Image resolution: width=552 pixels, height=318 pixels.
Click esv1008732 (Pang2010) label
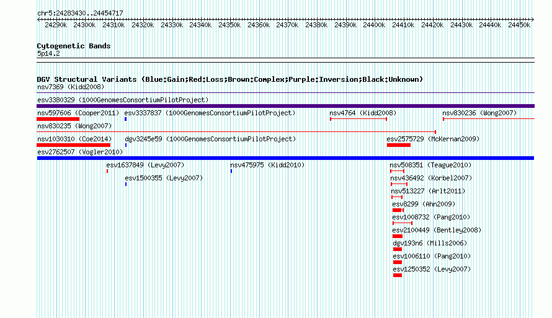(x=431, y=217)
